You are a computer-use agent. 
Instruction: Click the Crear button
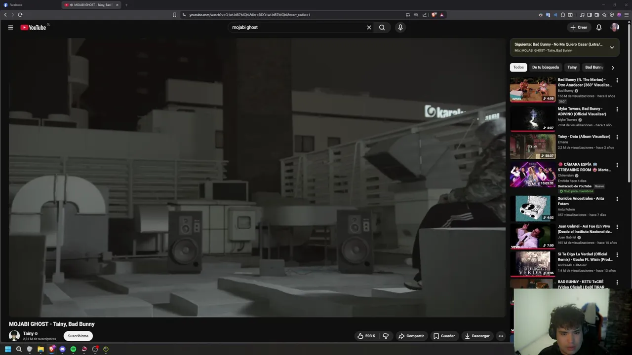(579, 28)
